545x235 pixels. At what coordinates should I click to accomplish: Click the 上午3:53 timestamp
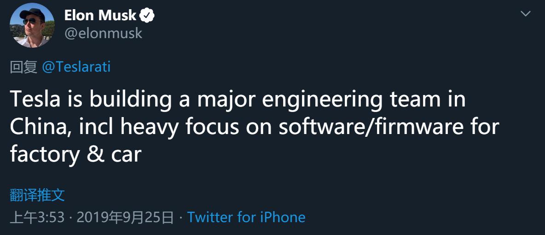click(37, 217)
